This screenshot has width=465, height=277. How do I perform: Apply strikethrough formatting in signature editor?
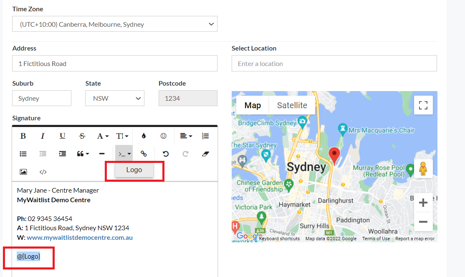click(82, 136)
